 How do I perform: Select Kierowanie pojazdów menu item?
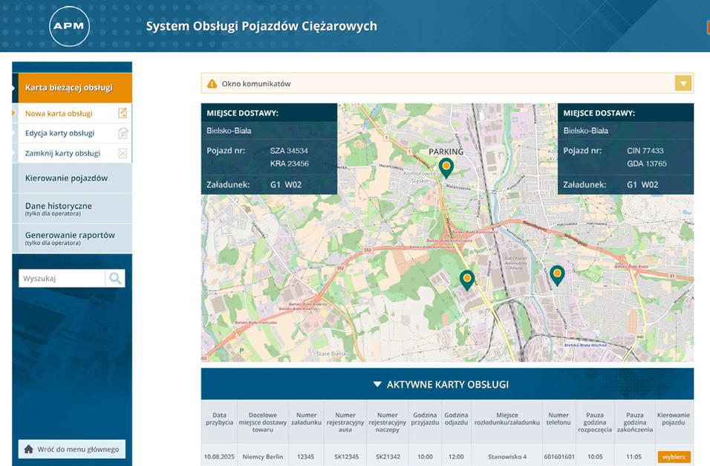72,178
